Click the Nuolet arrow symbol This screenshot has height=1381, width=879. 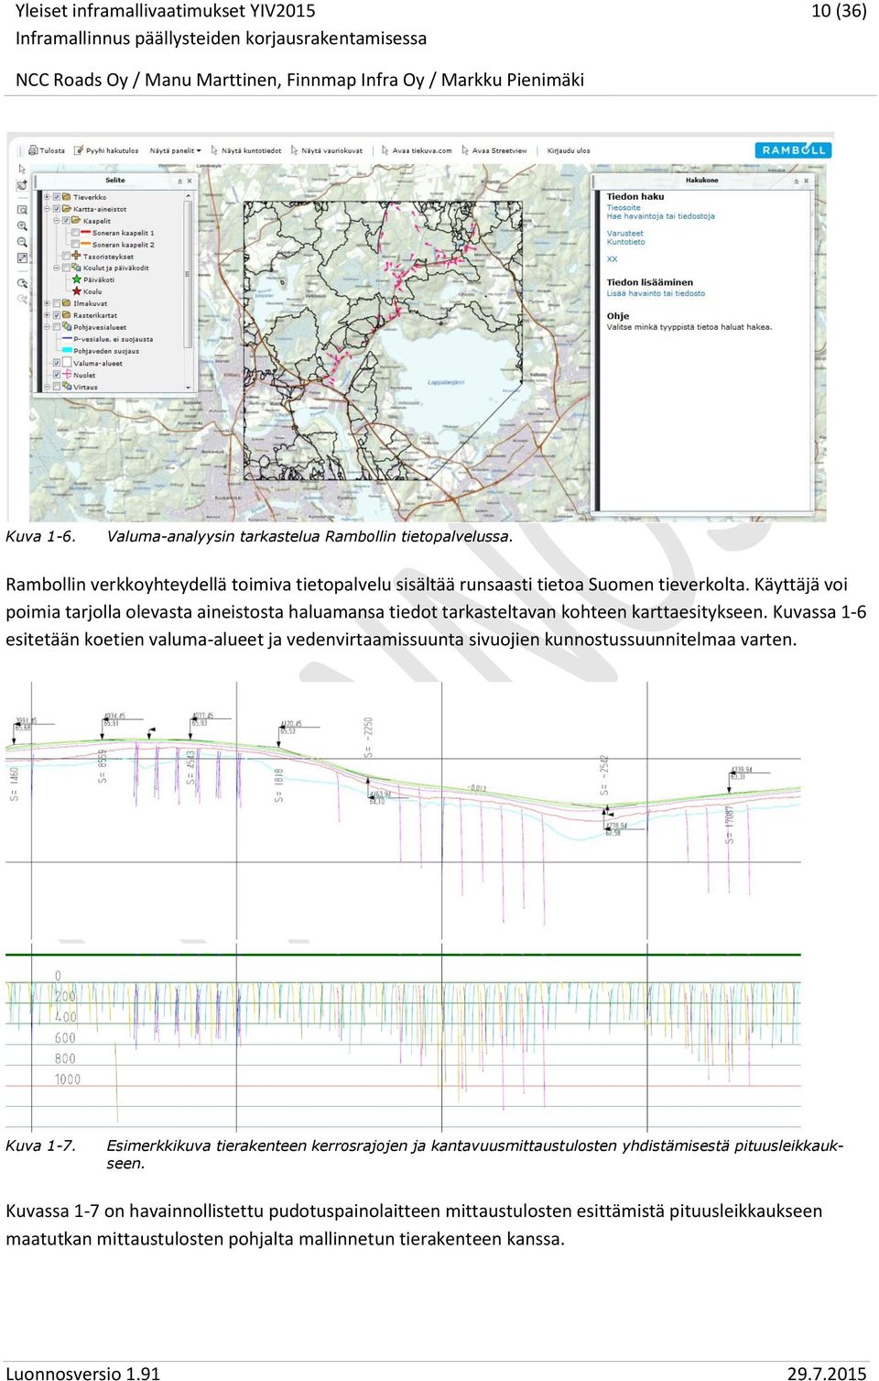tap(67, 375)
